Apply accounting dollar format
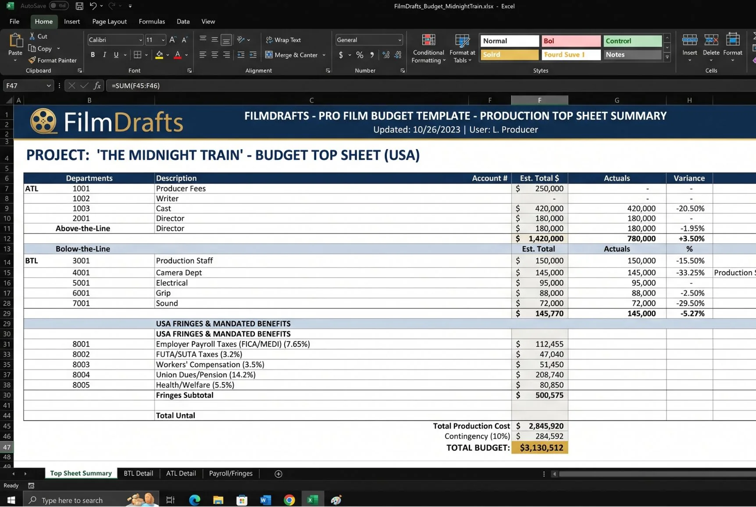The image size is (756, 507). pyautogui.click(x=341, y=55)
